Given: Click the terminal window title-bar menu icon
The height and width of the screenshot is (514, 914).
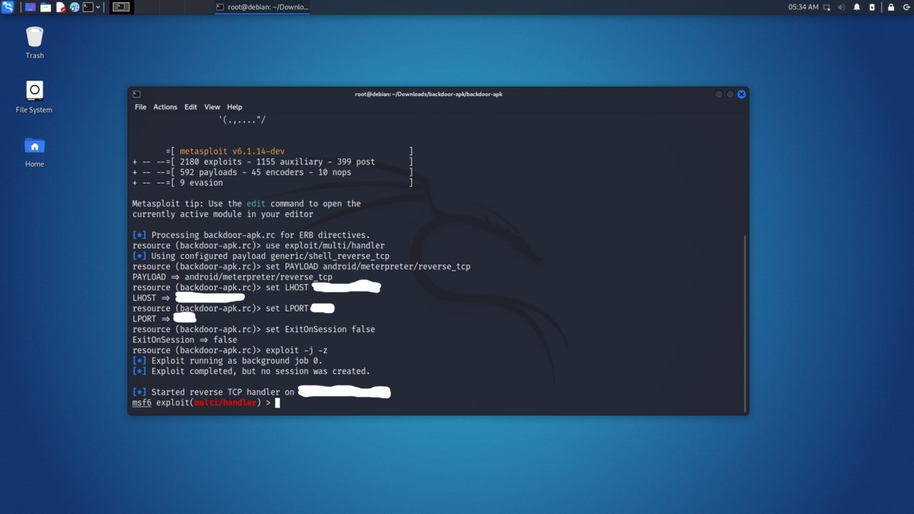Looking at the screenshot, I should coord(136,94).
